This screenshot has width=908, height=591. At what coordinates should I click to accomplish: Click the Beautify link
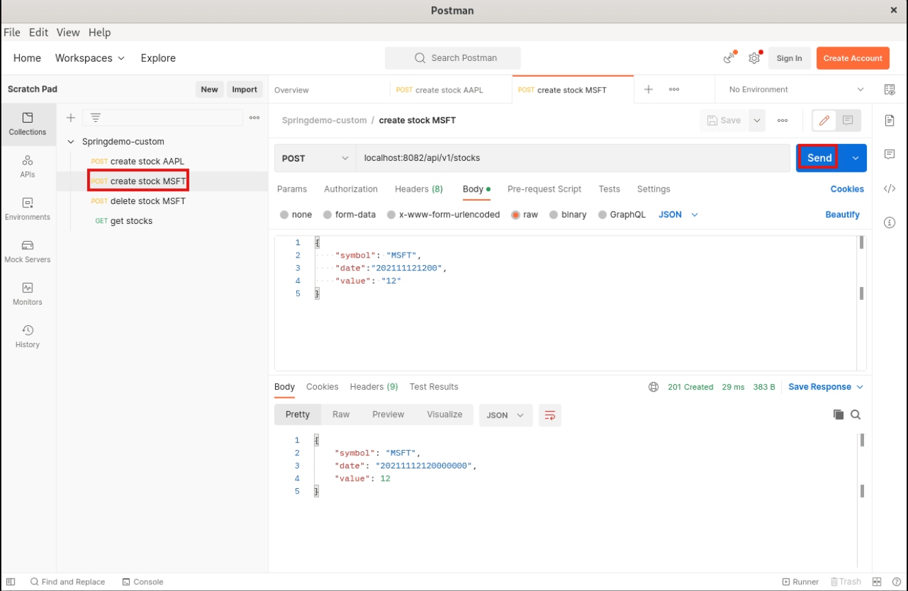tap(842, 215)
